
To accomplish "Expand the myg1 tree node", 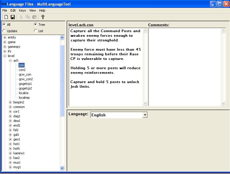I will coord(10,167).
